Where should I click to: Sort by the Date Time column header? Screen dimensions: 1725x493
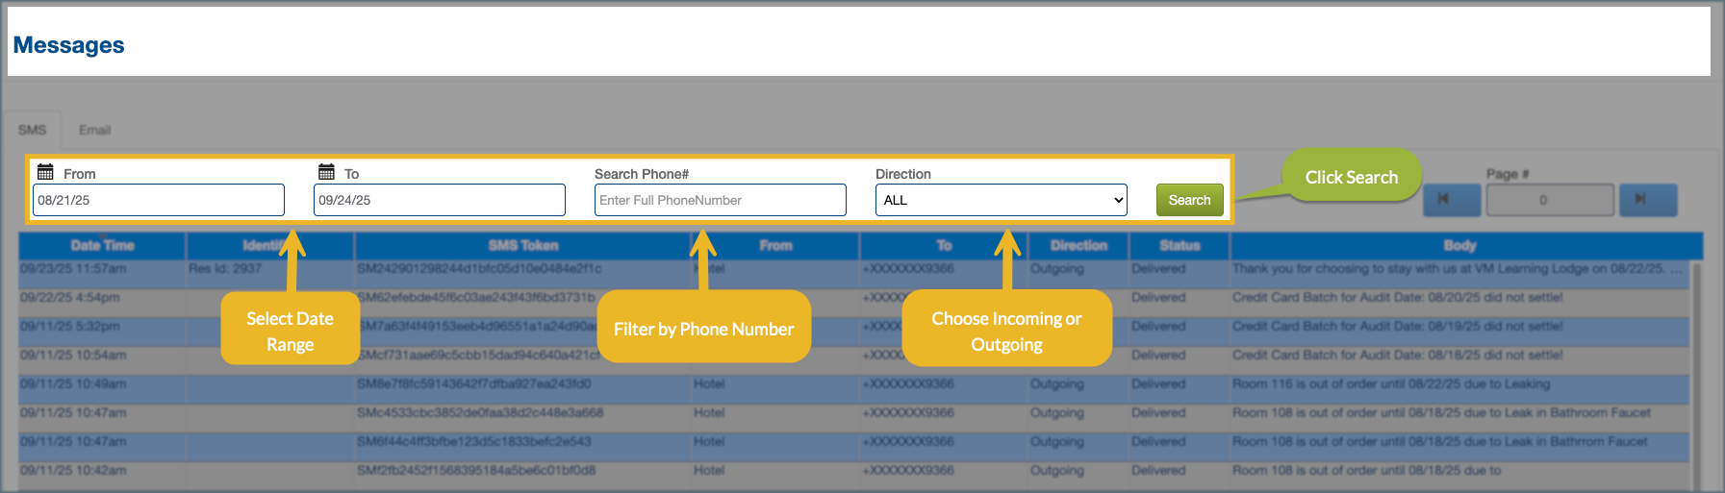tap(102, 246)
